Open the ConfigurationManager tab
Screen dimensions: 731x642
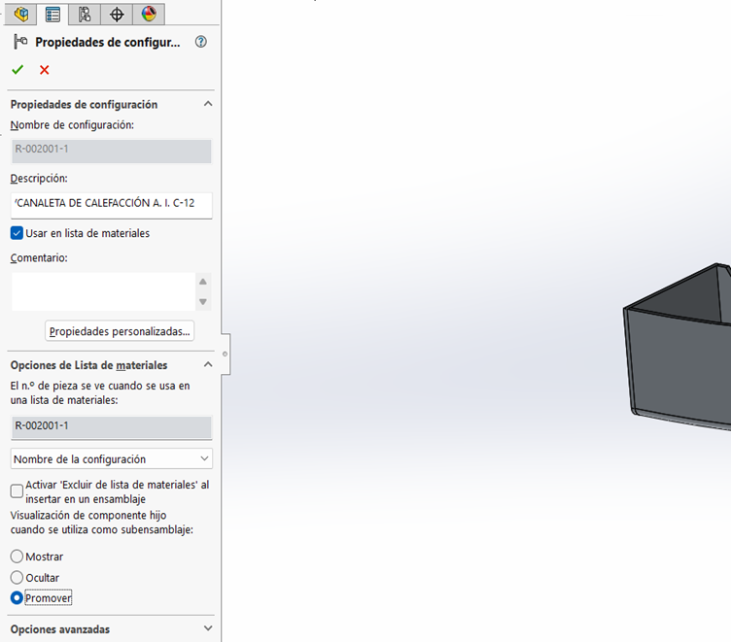[x=85, y=14]
